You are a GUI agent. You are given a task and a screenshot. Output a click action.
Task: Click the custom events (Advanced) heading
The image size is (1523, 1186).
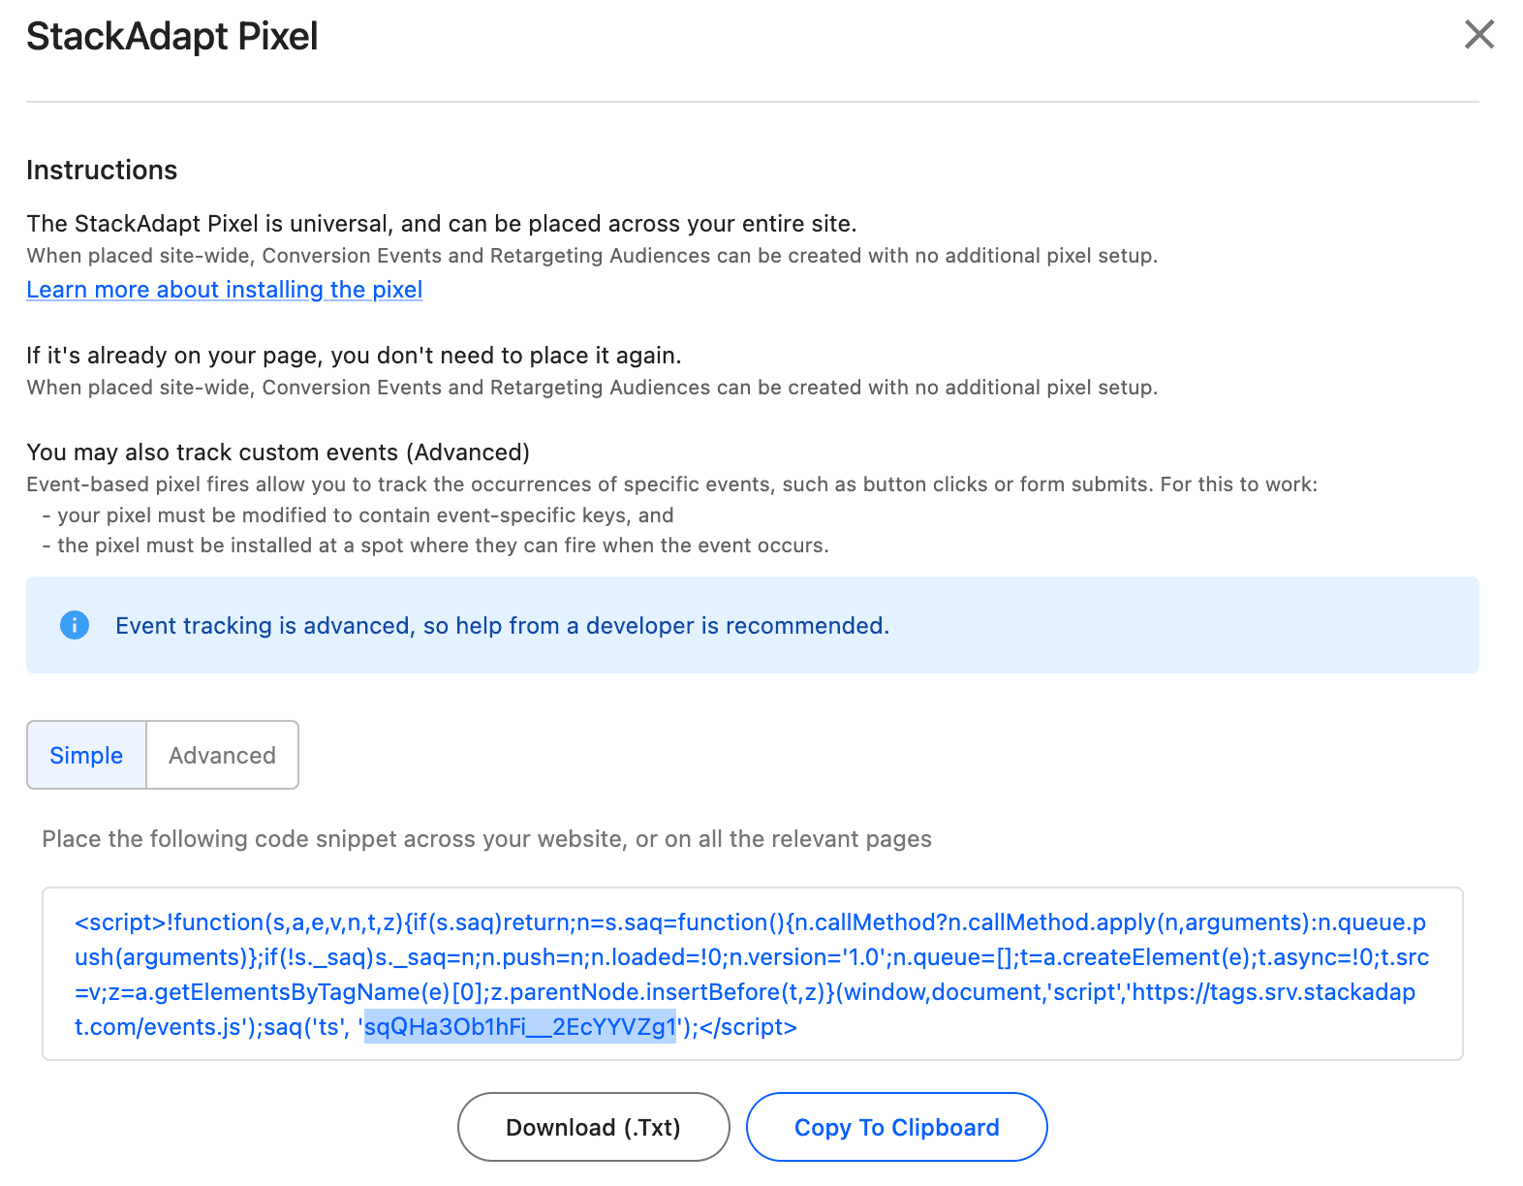[278, 452]
